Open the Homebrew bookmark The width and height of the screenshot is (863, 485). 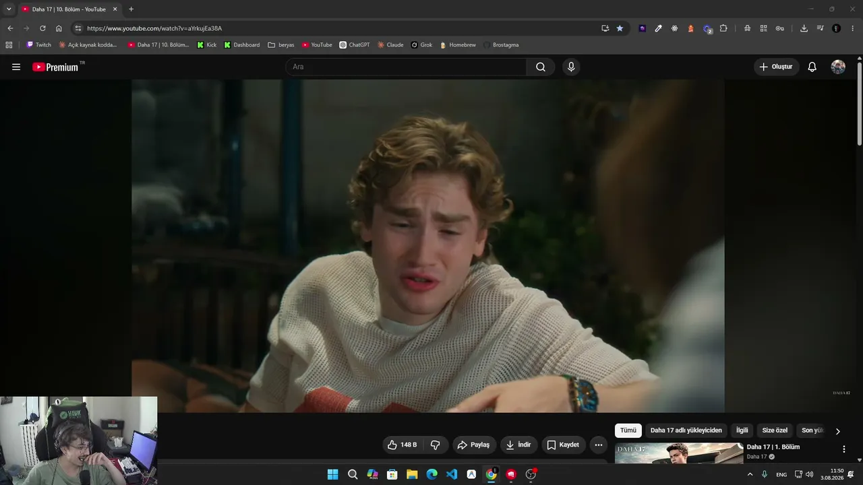pyautogui.click(x=458, y=45)
